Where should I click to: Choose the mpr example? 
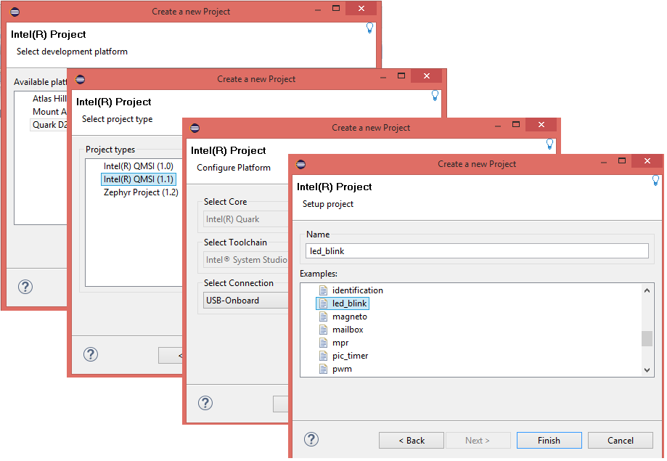[x=340, y=343]
